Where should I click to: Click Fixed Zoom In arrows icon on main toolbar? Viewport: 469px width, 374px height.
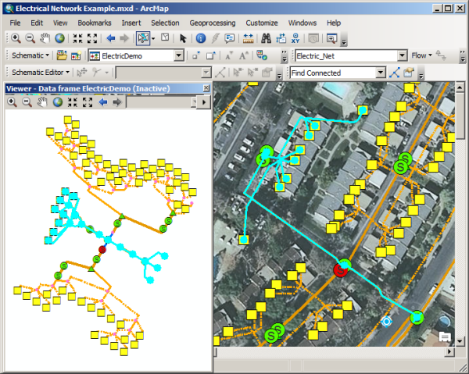coord(77,38)
